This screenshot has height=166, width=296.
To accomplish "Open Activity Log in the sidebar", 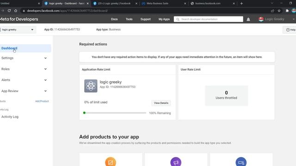I will tap(10, 117).
